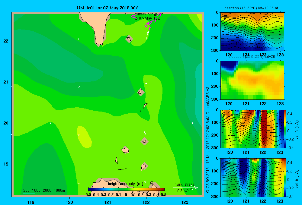Click the '18' contour label in the temperature section
Viewport: 302px width, 205px height.
244,36
